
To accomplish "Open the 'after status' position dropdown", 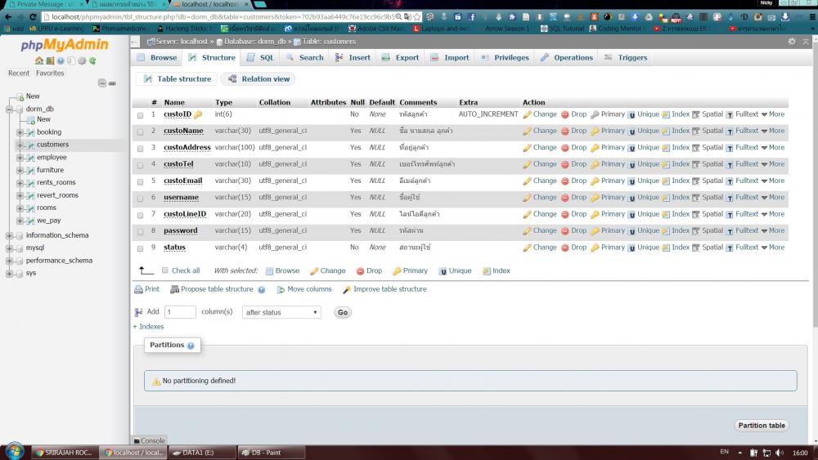I will [x=281, y=312].
